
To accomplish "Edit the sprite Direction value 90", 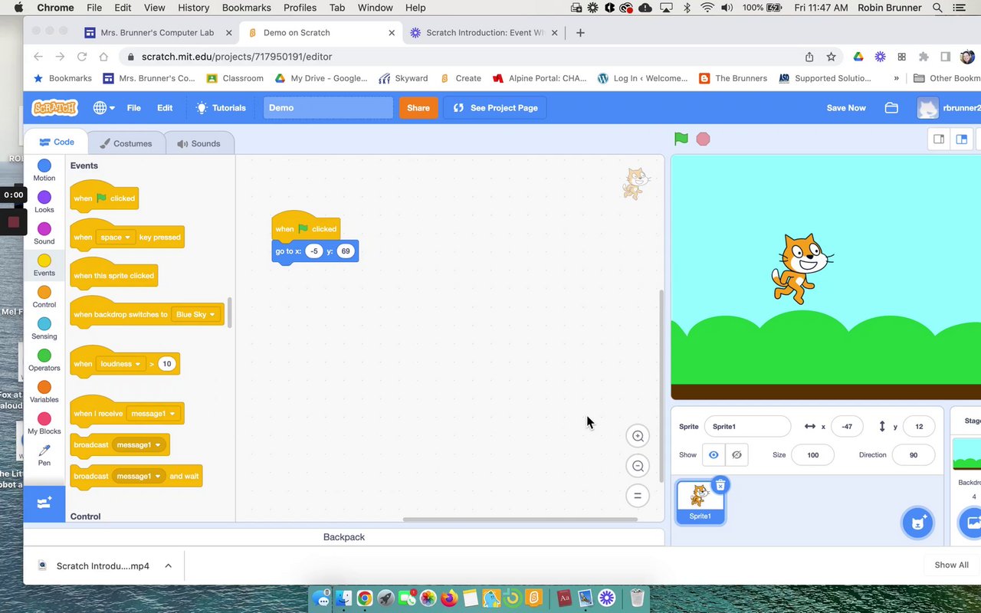I will click(x=913, y=455).
